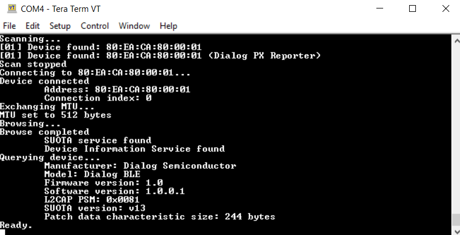Image resolution: width=460 pixels, height=235 pixels.
Task: Click the 'COM4 - Tera Term VT' window title
Action: [60, 9]
